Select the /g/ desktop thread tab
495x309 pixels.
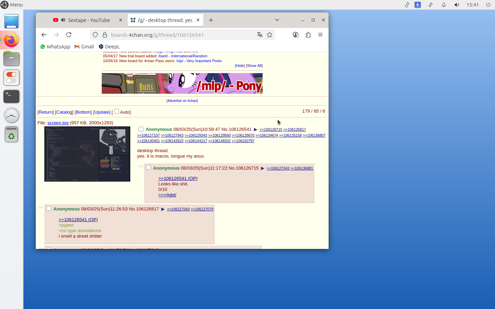pyautogui.click(x=166, y=20)
